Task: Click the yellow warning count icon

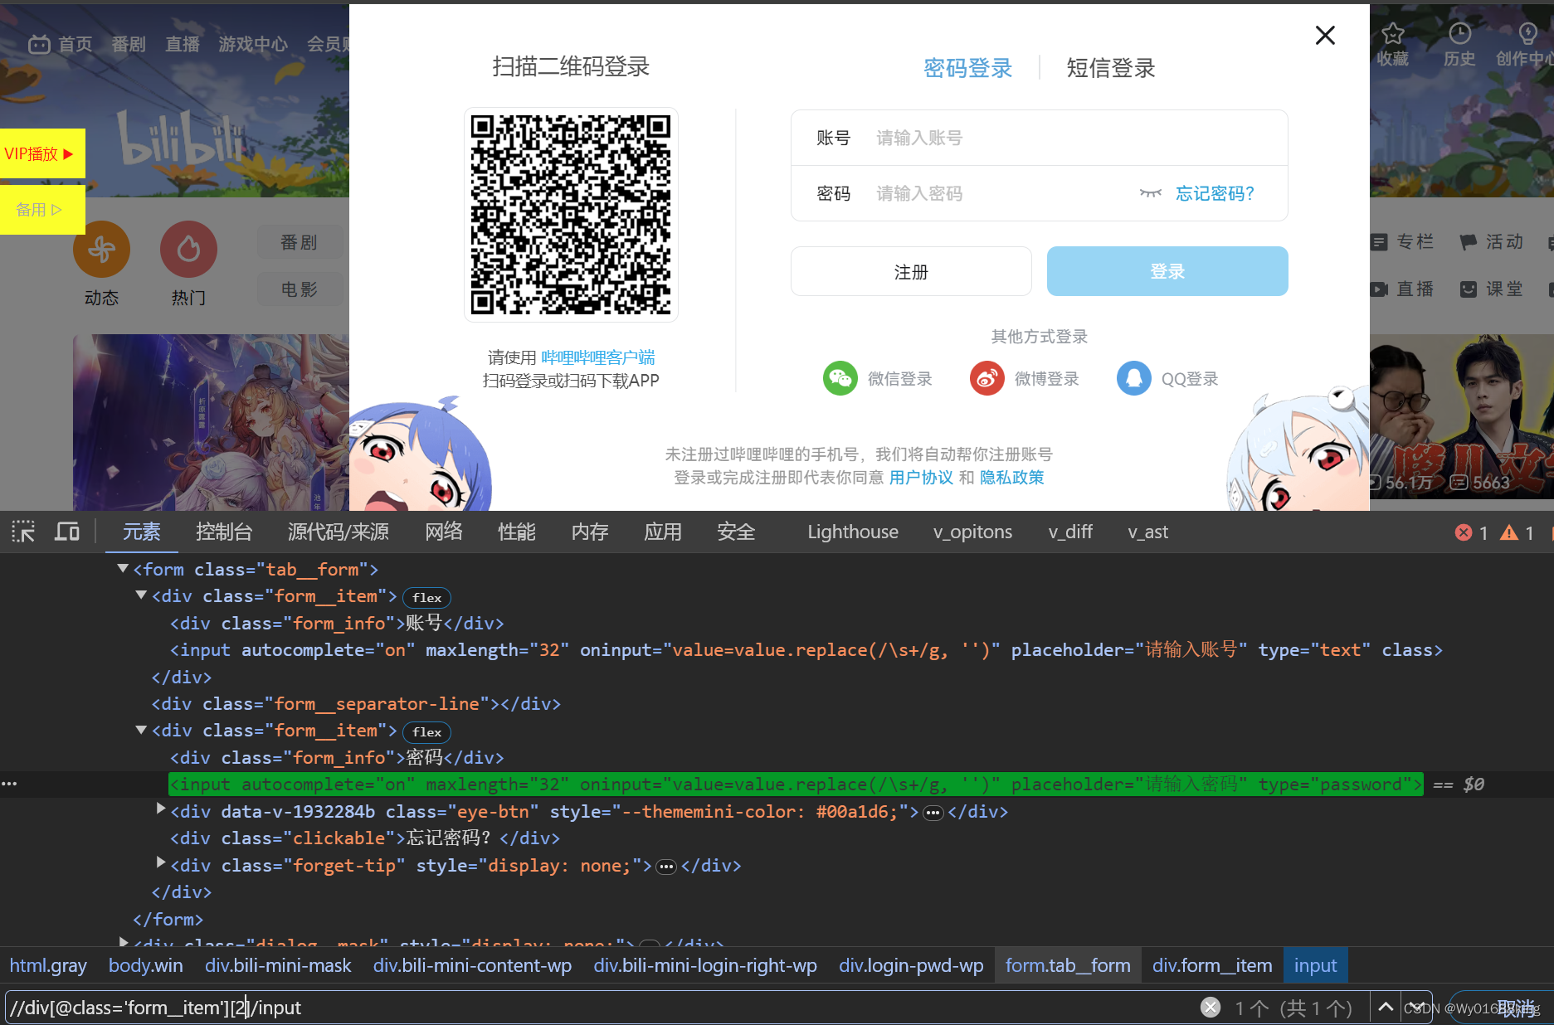Action: click(1509, 532)
